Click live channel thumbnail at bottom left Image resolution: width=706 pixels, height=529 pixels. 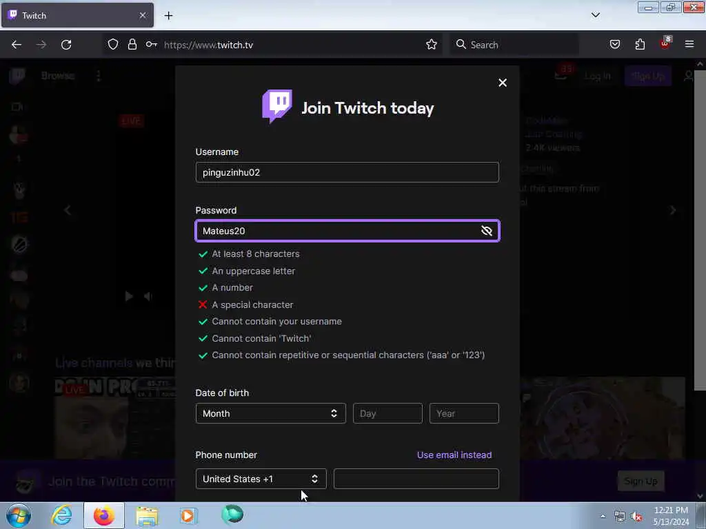115,418
